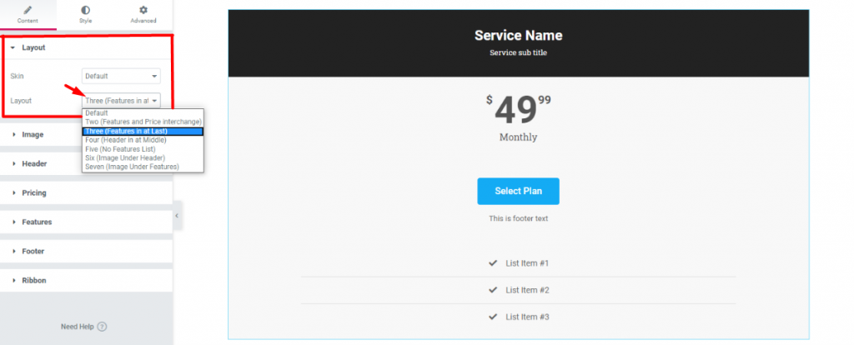Click the Content tab pencil icon
854x345 pixels.
(28, 9)
